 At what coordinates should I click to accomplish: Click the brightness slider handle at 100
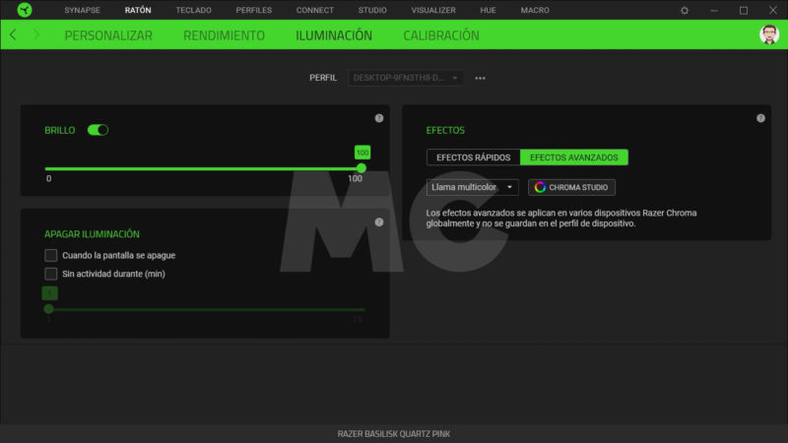(x=361, y=168)
